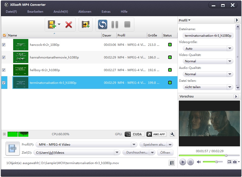The width and height of the screenshot is (242, 177).
Task: Play the preview video
Action: pyautogui.click(x=183, y=162)
